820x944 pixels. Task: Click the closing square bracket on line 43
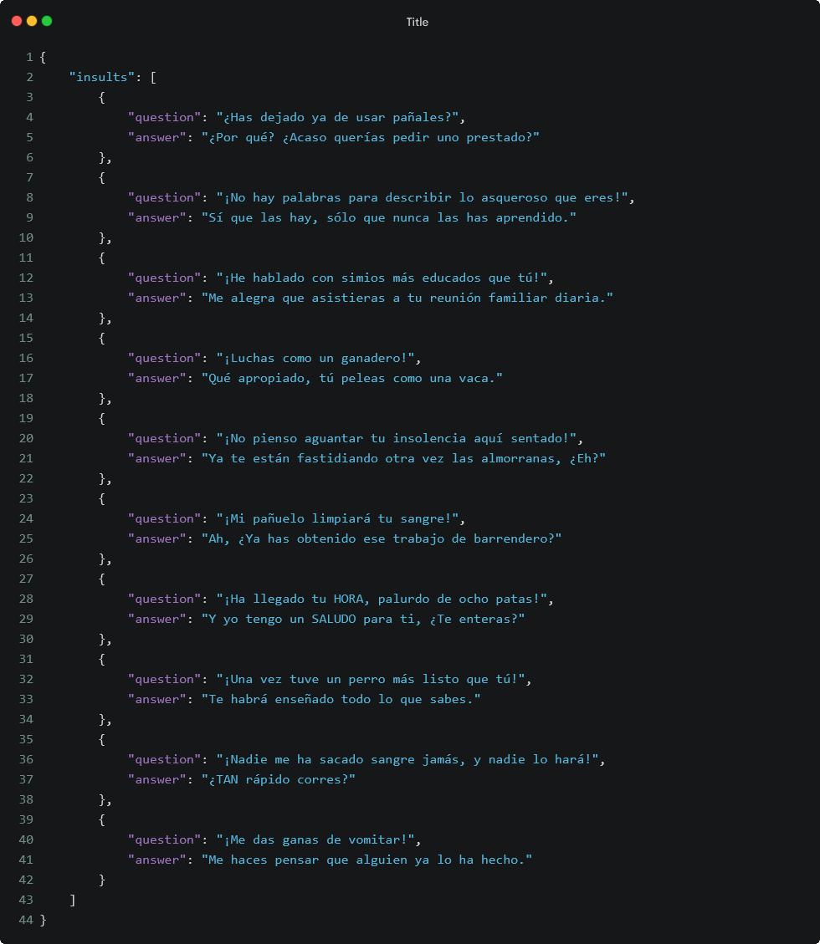pos(72,900)
